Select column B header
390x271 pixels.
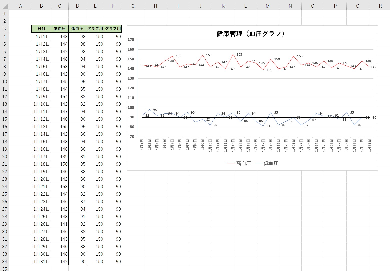41,6
